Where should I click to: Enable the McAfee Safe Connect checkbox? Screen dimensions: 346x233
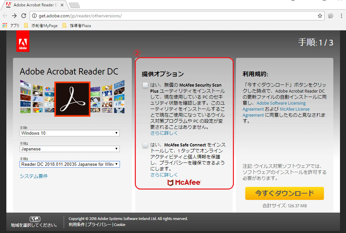tap(145, 145)
